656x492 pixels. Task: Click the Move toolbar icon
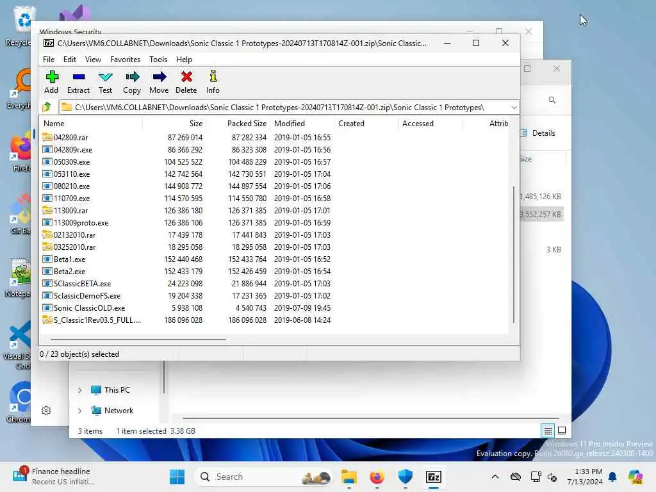point(159,82)
